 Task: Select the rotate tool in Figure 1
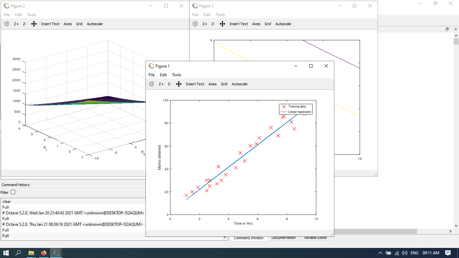pos(151,84)
